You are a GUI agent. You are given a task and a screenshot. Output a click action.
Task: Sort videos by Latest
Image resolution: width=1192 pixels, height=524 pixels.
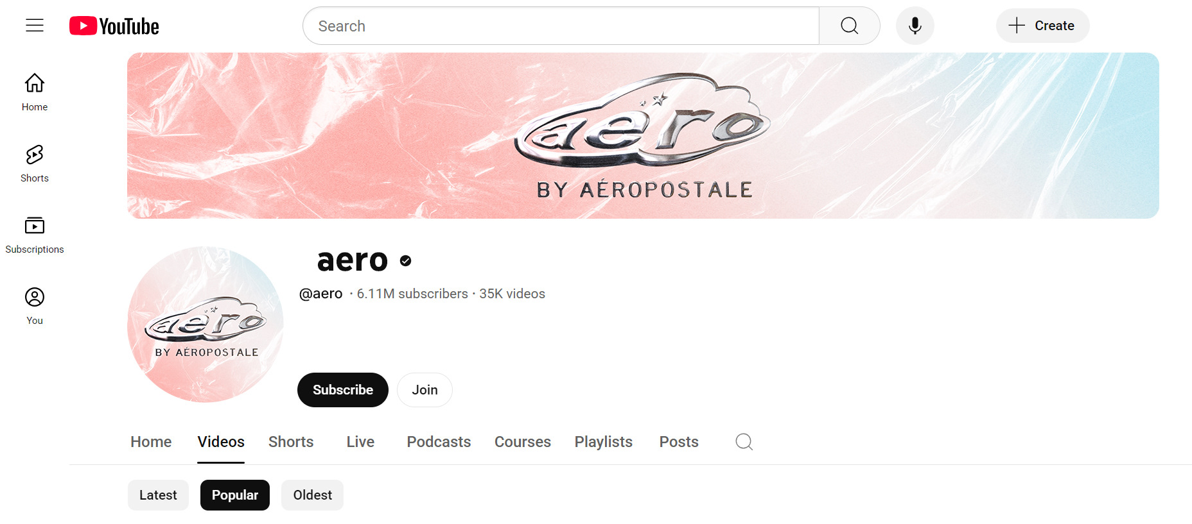(x=158, y=495)
